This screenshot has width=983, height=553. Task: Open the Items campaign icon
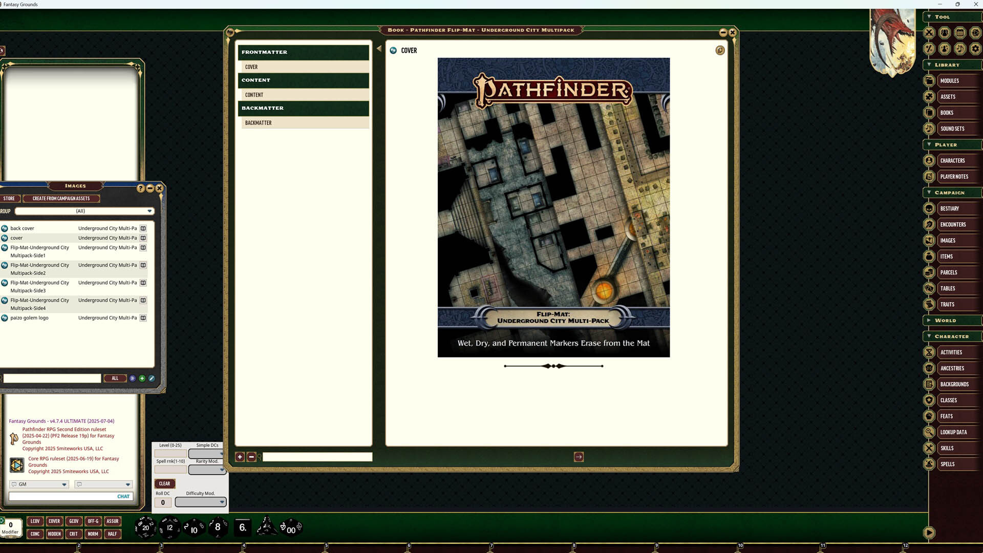[929, 256]
